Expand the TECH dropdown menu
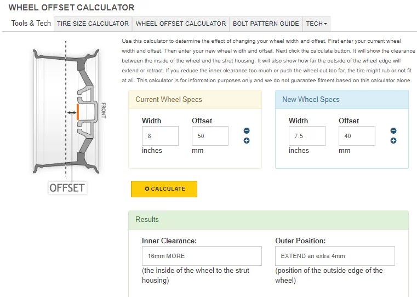 [316, 24]
